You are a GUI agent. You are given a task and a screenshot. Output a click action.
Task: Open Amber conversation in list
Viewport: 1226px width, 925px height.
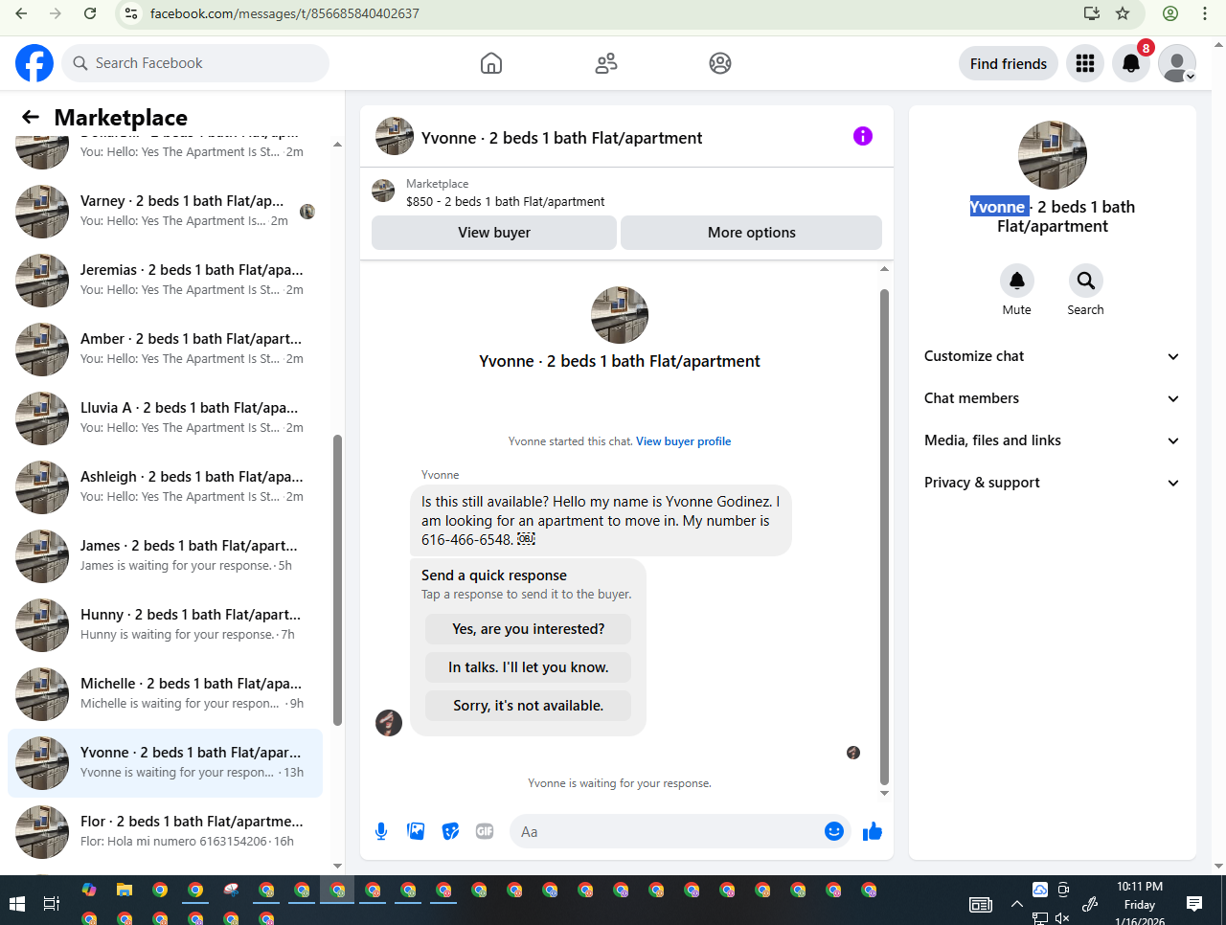click(165, 349)
